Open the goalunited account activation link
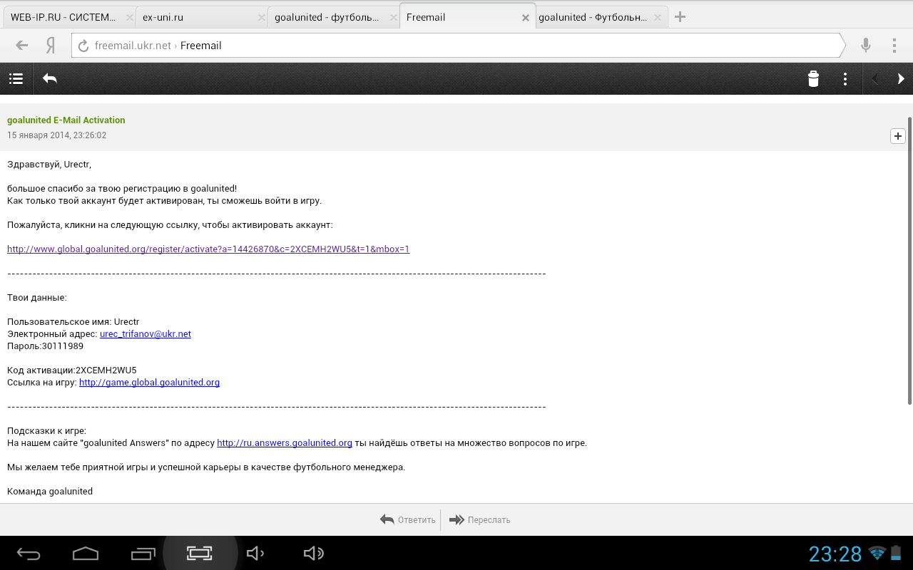This screenshot has width=913, height=570. 208,249
